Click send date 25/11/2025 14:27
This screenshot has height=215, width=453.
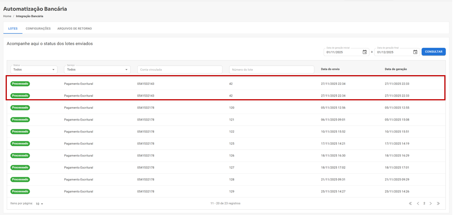tap(333, 192)
